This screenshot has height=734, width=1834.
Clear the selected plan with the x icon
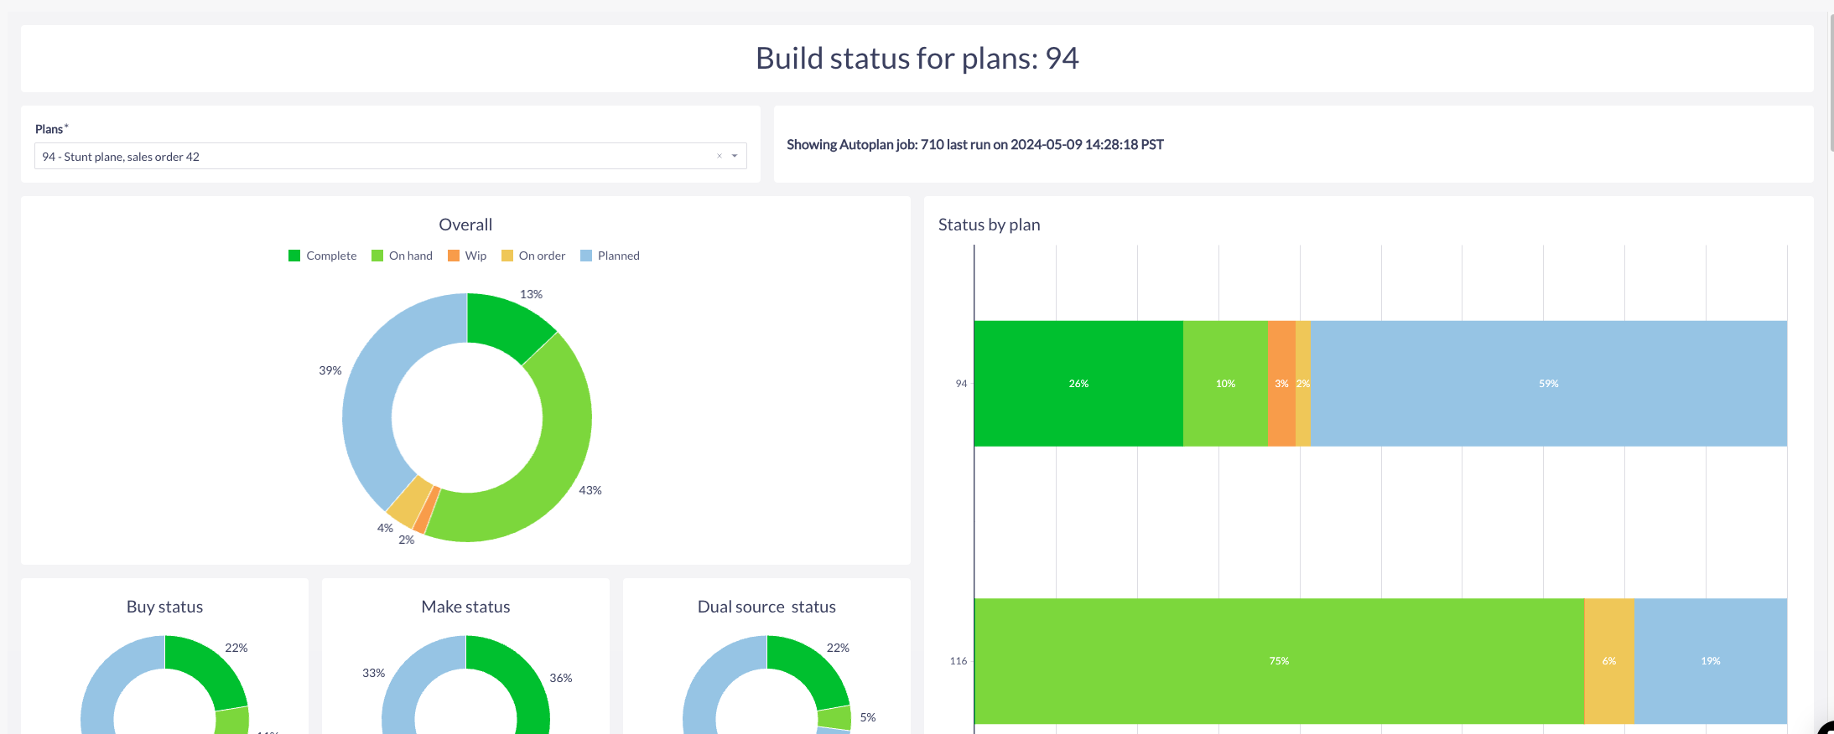720,156
